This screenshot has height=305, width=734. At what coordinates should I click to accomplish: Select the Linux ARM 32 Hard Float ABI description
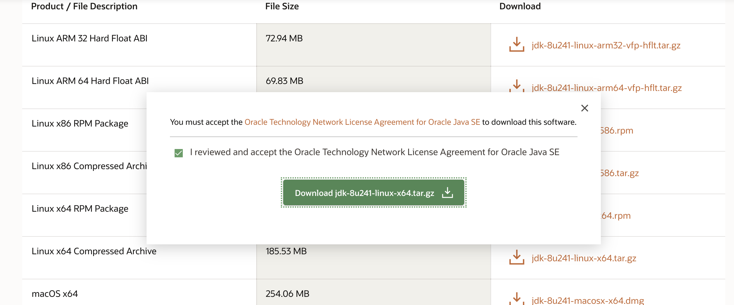click(x=89, y=38)
